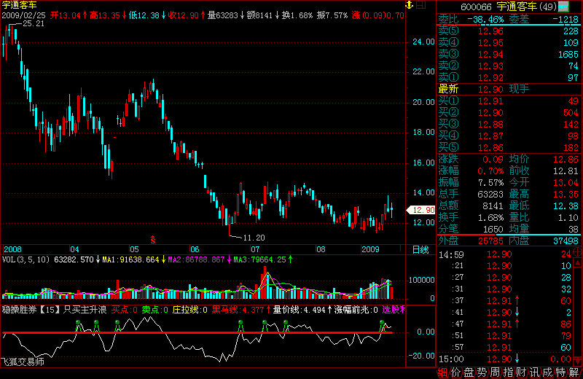The image size is (583, 379).
Task: Switch to the 盘 tab
Action: 469,372
